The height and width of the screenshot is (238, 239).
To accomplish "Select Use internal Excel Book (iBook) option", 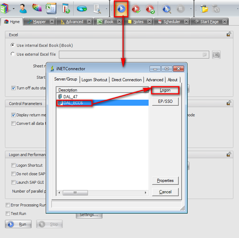I will click(x=13, y=45).
